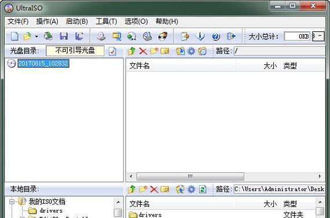330x218 pixels.
Task: Expand the Open button's dropdown arrow
Action: pyautogui.click(x=36, y=37)
